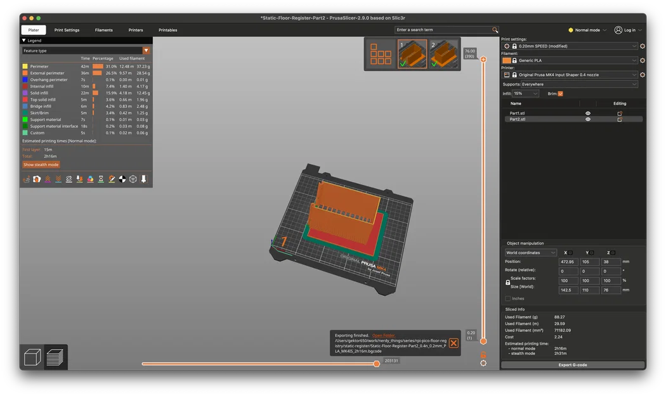This screenshot has width=666, height=396.
Task: Switch to Plater tab
Action: [34, 30]
